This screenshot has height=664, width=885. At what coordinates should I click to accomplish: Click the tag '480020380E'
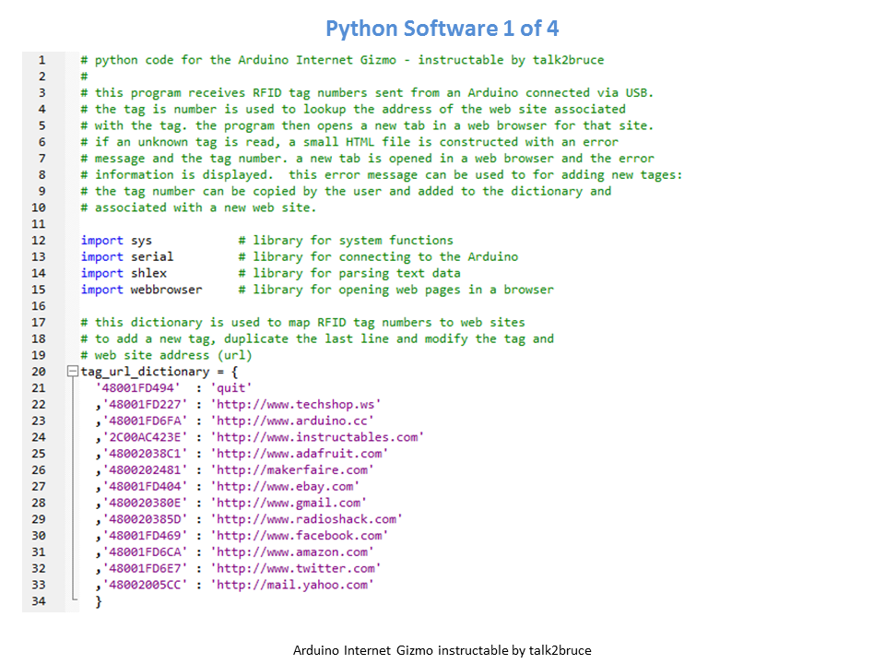(145, 503)
